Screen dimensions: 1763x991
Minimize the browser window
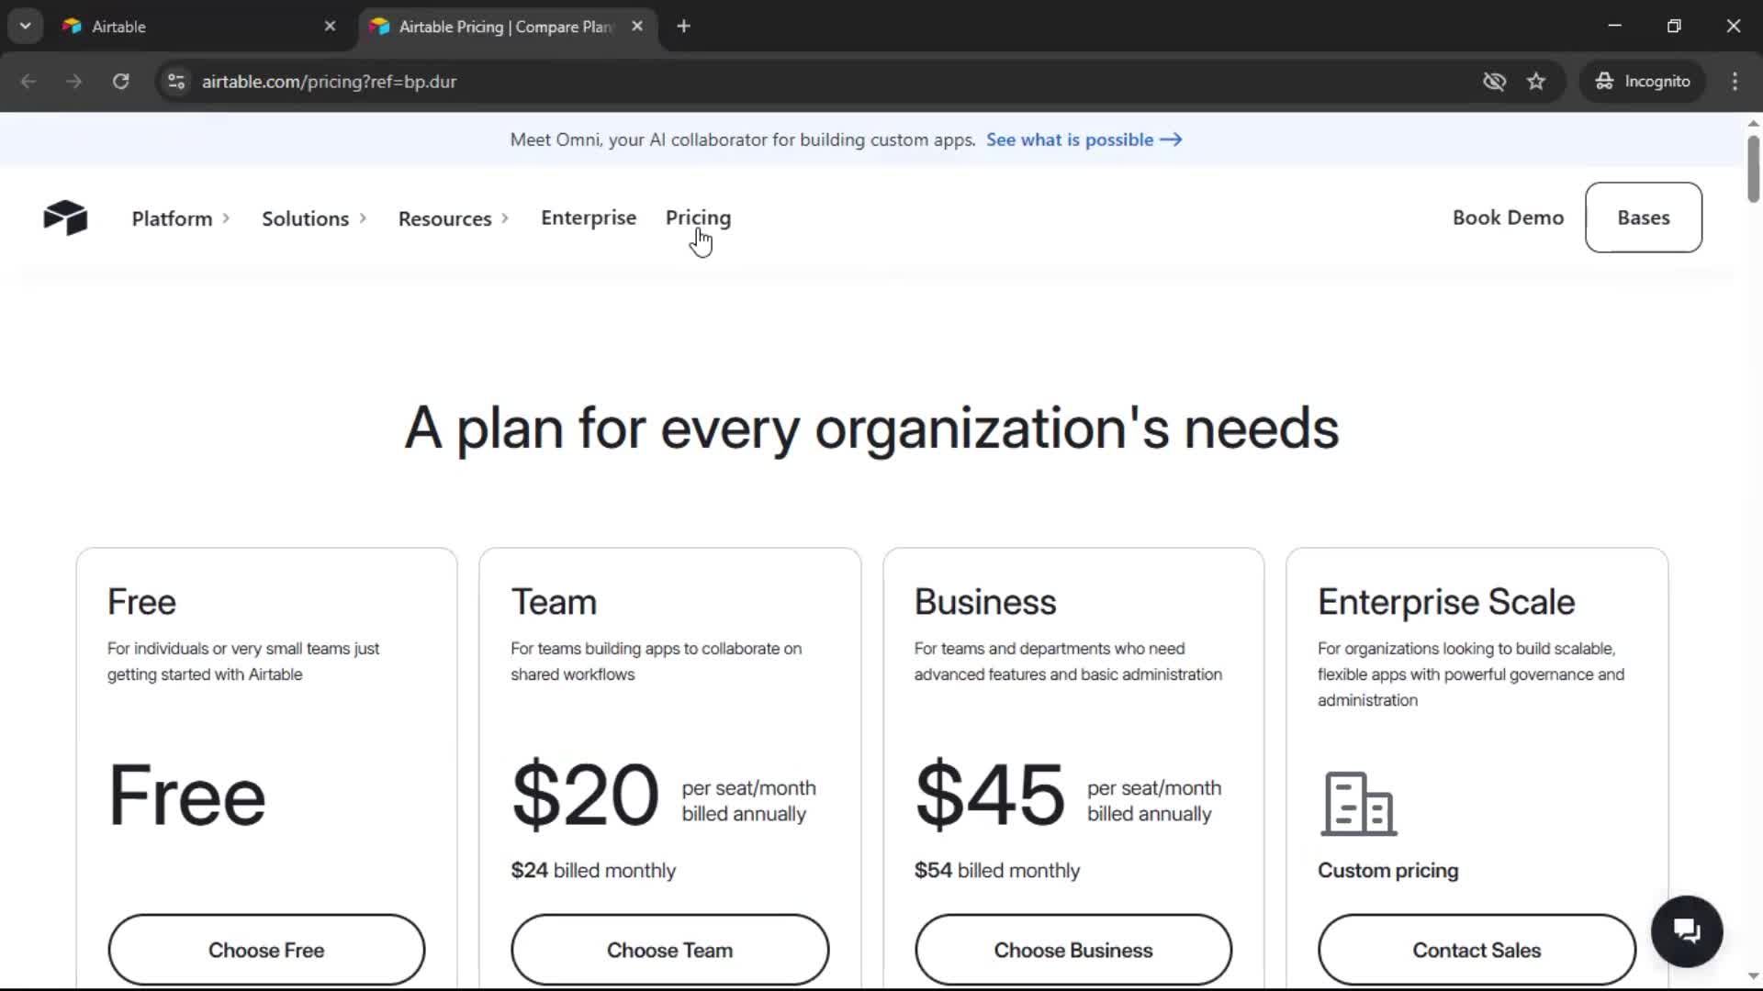pos(1615,26)
